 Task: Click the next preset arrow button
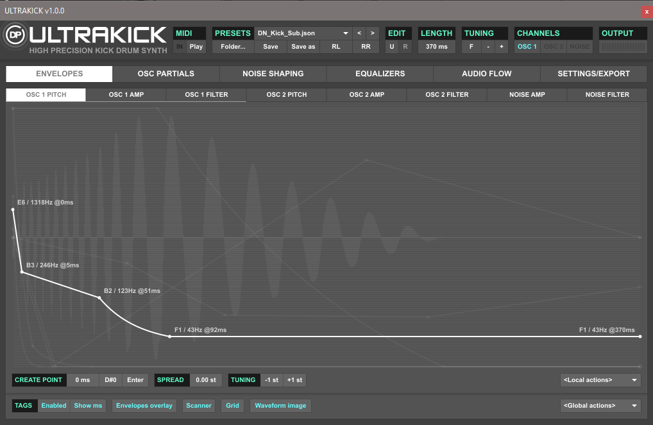373,33
